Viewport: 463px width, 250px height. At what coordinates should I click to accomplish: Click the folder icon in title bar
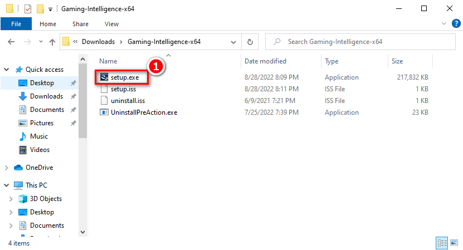[x=9, y=8]
